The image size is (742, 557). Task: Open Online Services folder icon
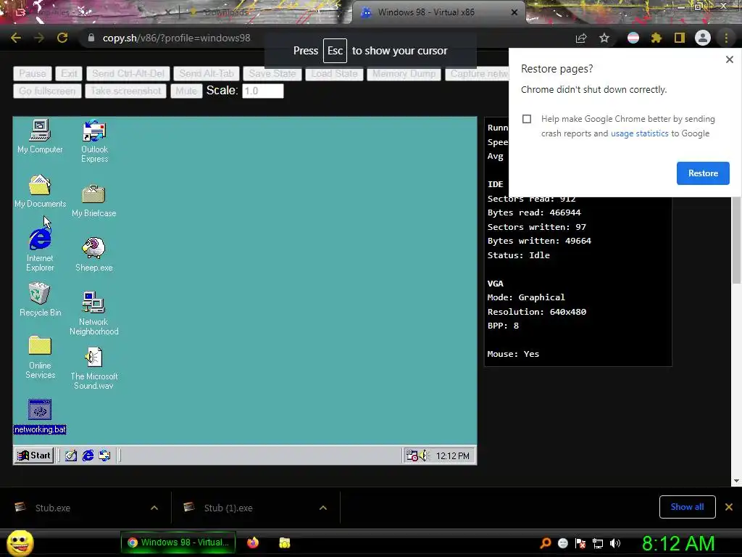pyautogui.click(x=40, y=358)
